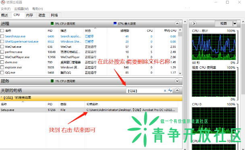Clear the handle search with the X icon
Viewport: 245px width, 150px height.
tap(165, 90)
